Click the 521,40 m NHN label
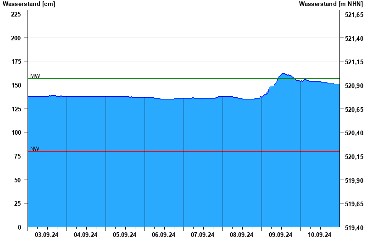The image size is (367, 252). coord(354,38)
